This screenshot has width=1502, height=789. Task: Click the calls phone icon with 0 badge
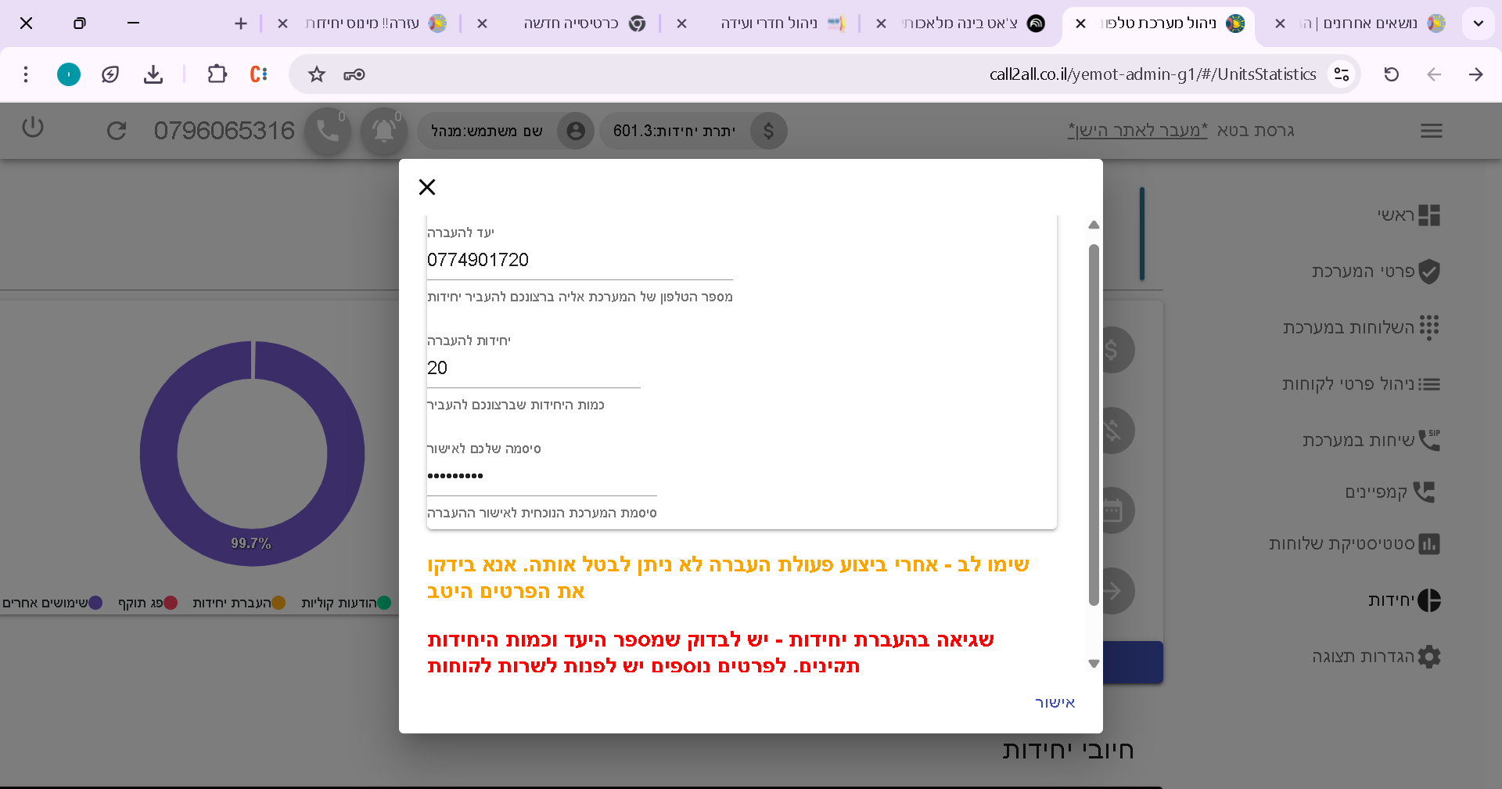[328, 131]
